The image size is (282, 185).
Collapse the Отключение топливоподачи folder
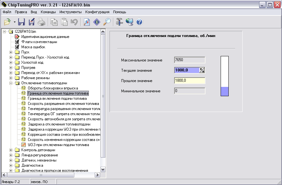pos(11,83)
